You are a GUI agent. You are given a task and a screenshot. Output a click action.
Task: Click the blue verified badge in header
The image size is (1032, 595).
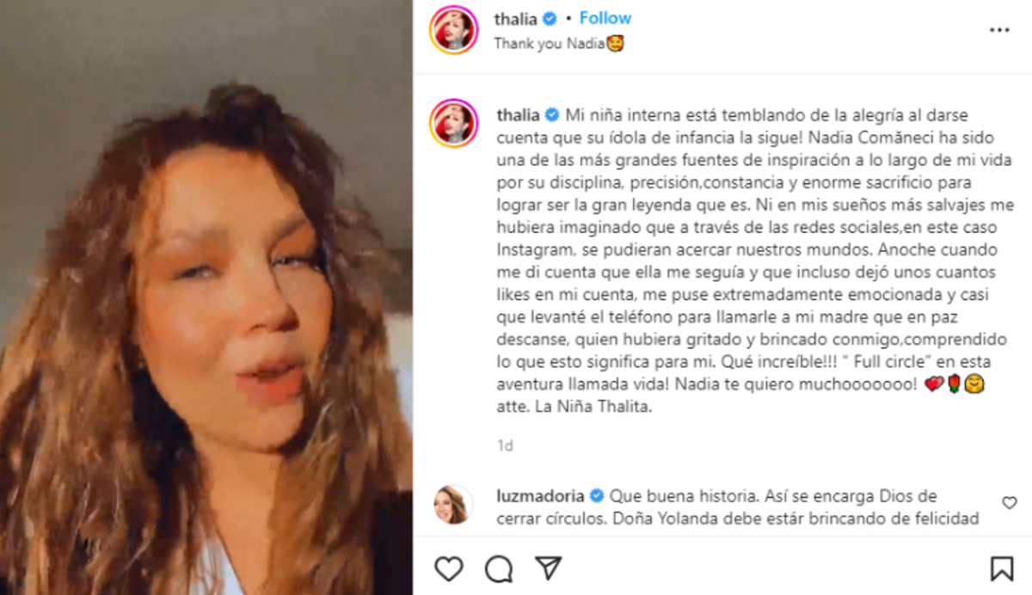click(550, 19)
